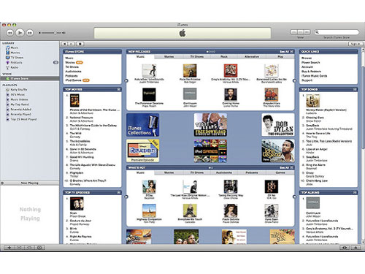
Task: Click the Podcasts icon in Library sidebar
Action: tap(7, 63)
